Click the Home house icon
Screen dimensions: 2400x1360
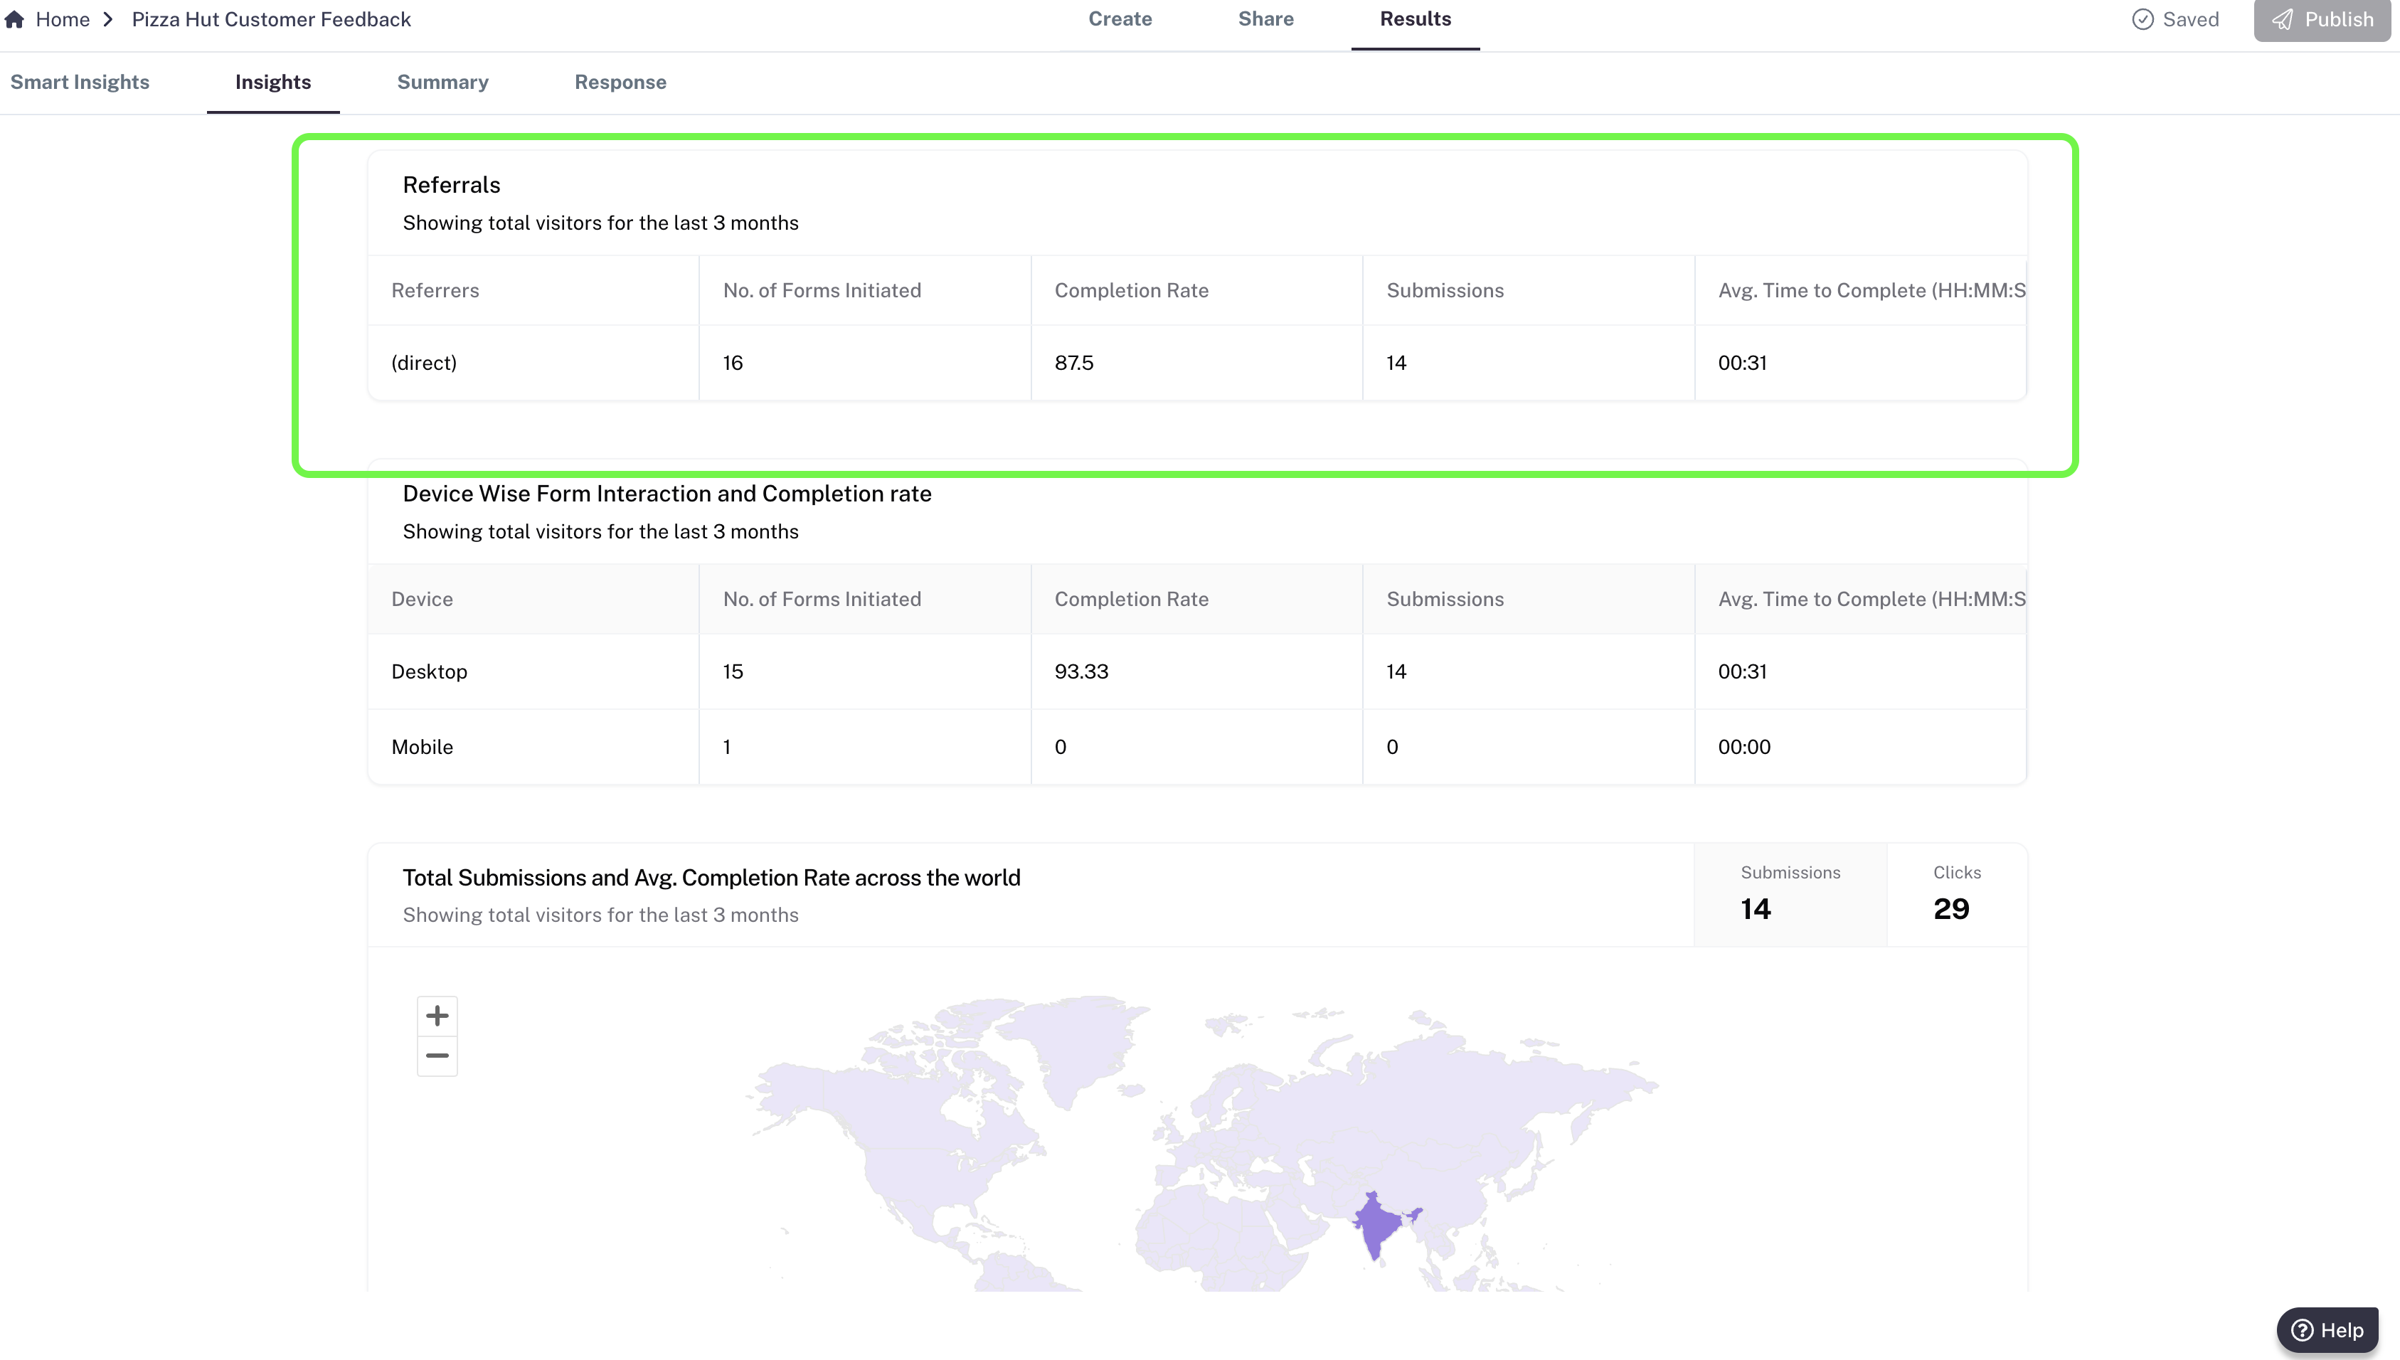[14, 18]
